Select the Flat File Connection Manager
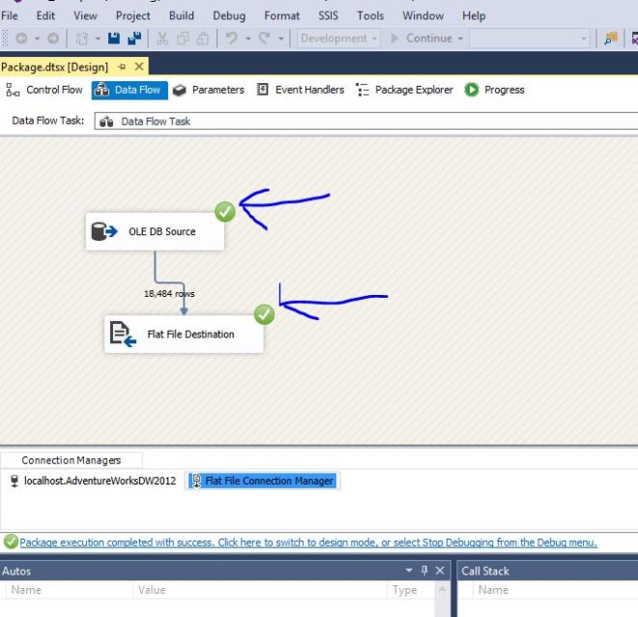This screenshot has height=617, width=638. click(261, 481)
